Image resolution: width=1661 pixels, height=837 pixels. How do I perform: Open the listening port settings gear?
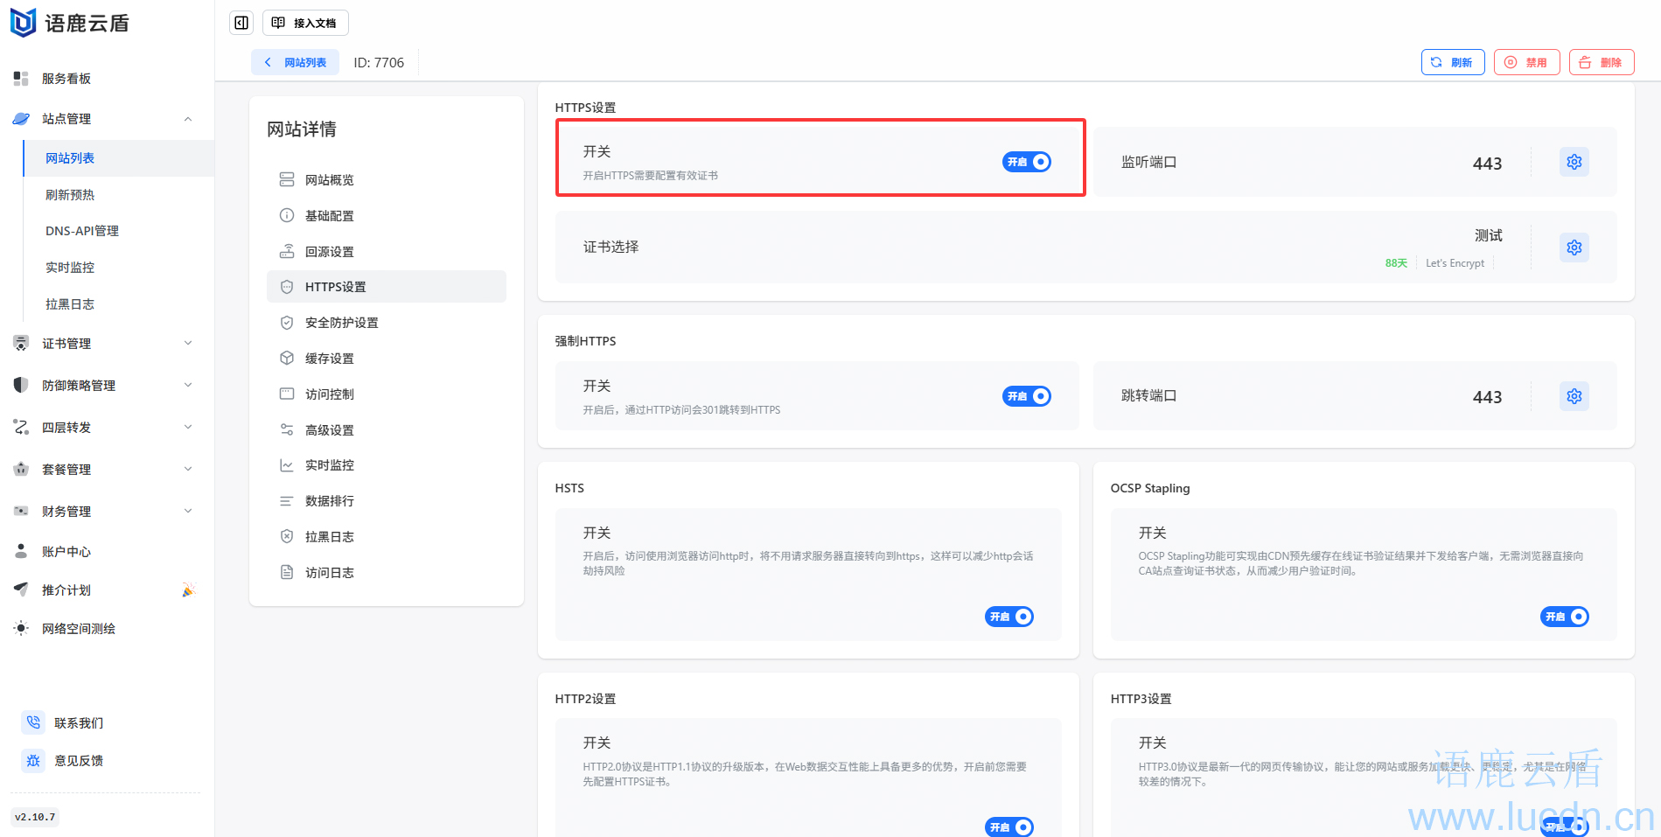click(1574, 162)
